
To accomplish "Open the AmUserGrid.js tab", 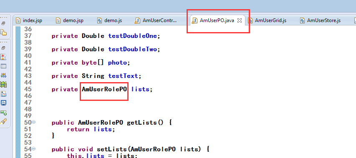I will tap(267, 20).
